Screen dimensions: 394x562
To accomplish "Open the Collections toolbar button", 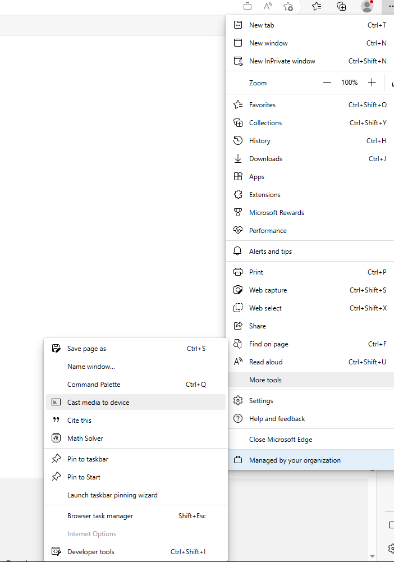I will tap(341, 6).
